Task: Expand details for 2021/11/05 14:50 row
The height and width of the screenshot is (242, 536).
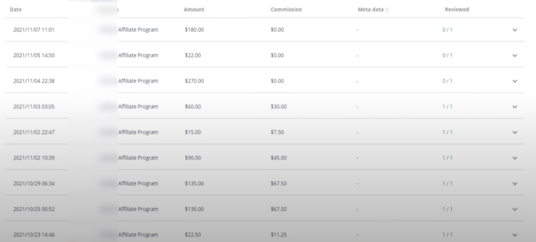Action: point(515,56)
